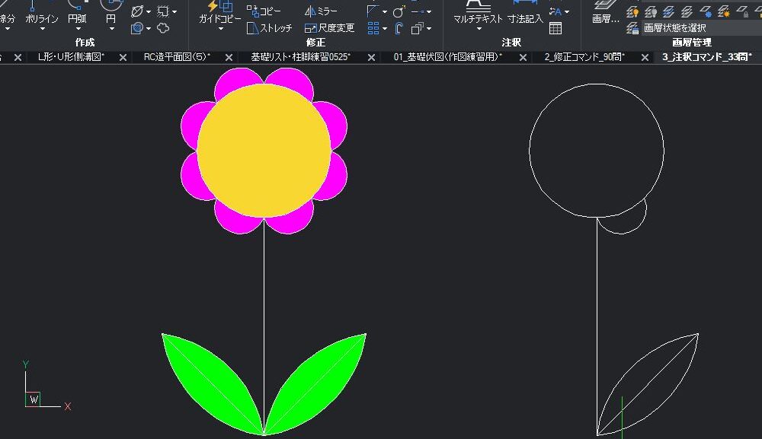Screen dimensions: 762x439
Task: Open the 画層状態を選択 combo box
Action: (x=702, y=28)
